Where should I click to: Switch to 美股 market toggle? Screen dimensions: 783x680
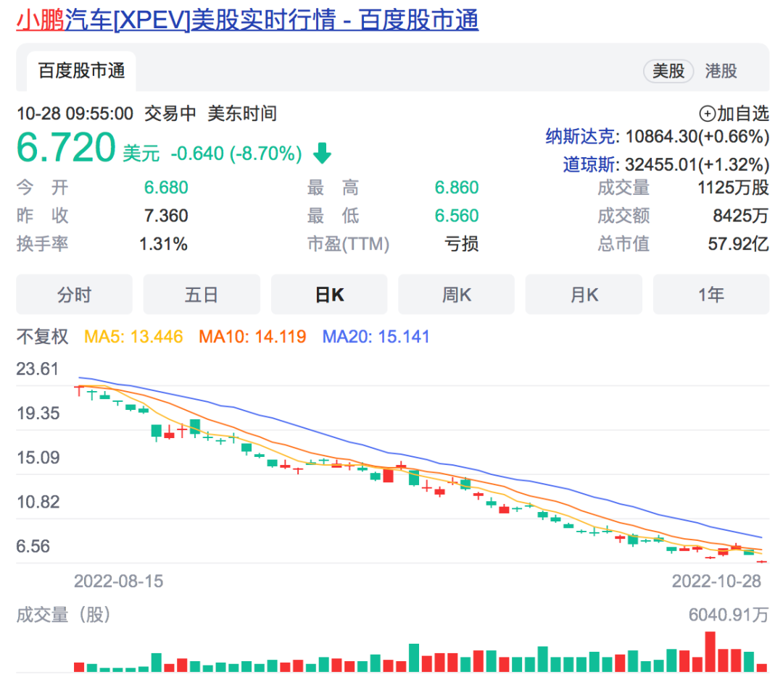668,71
